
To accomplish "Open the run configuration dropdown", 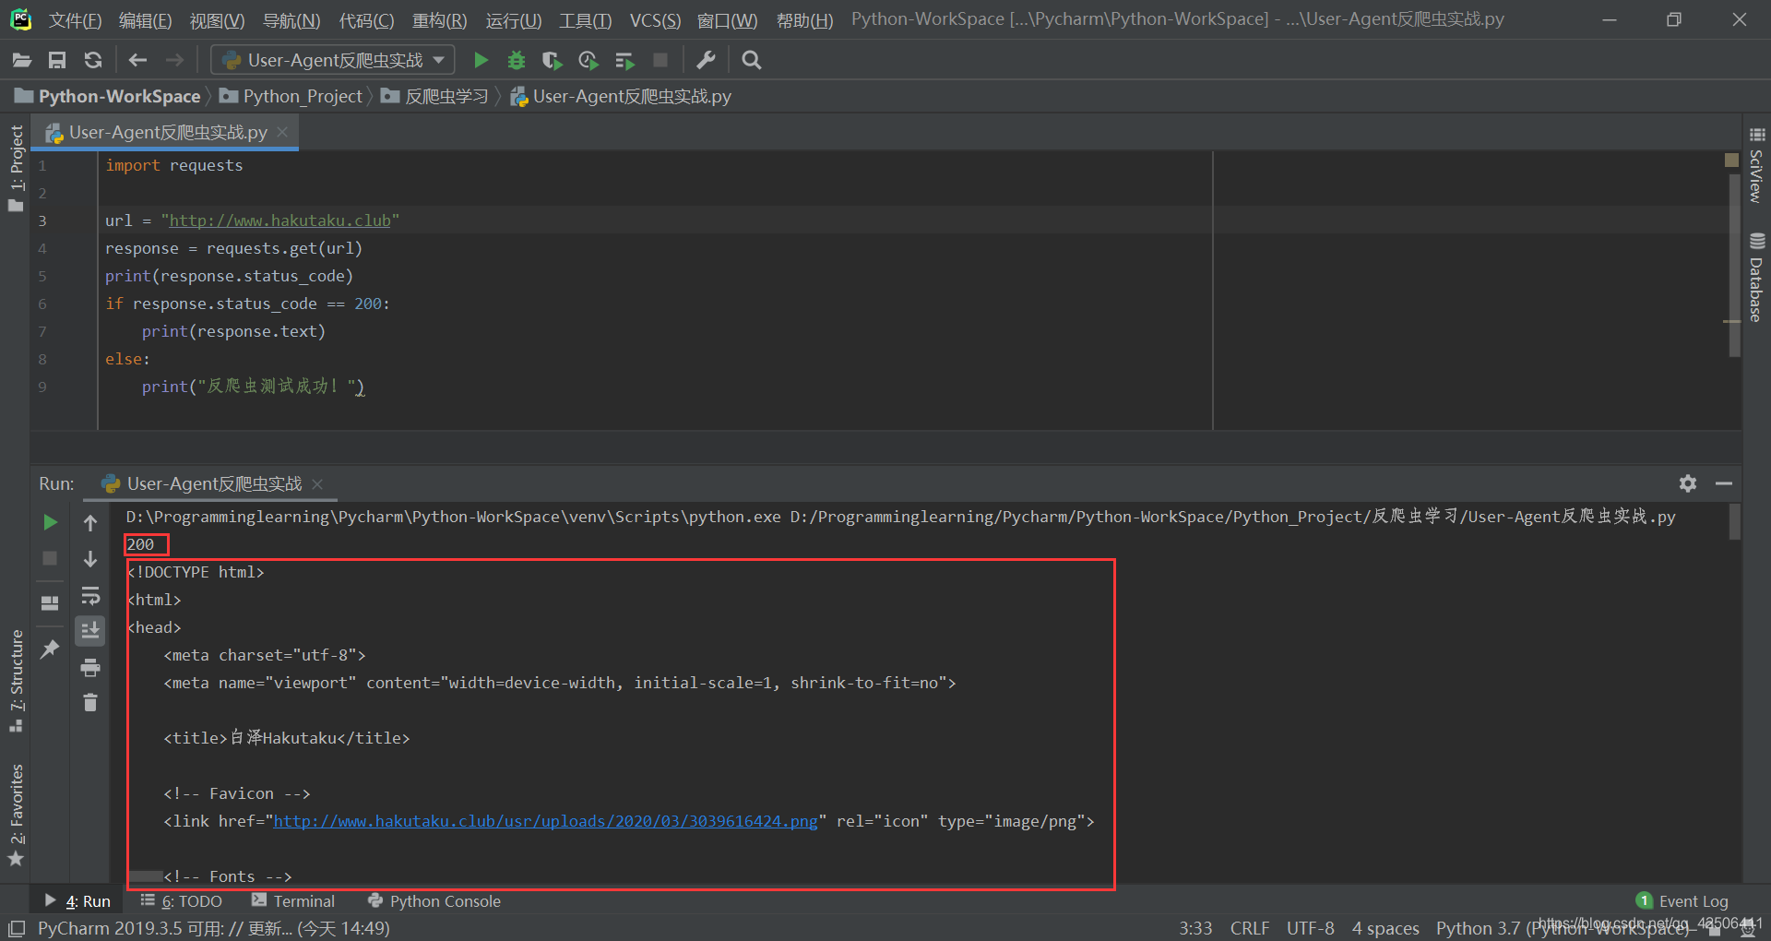I will (333, 60).
